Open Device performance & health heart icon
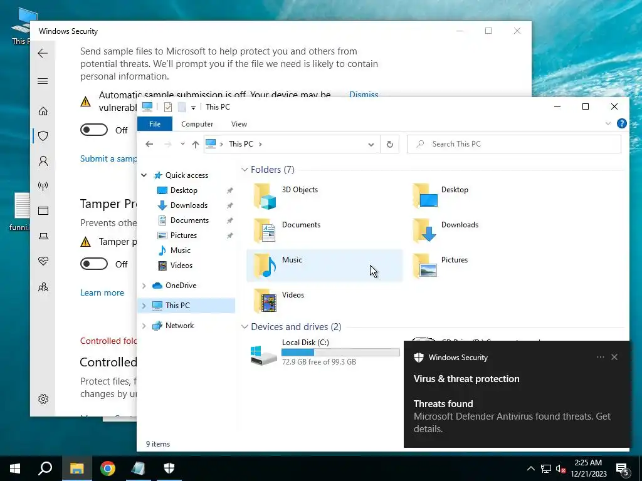642x481 pixels. 43,261
